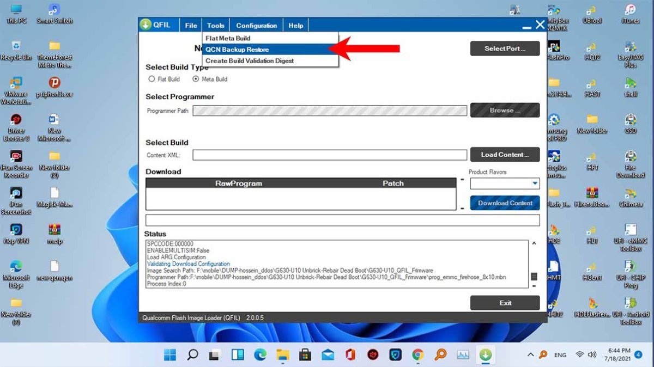Click the Programmer Path field
Image resolution: width=654 pixels, height=367 pixels.
[330, 111]
